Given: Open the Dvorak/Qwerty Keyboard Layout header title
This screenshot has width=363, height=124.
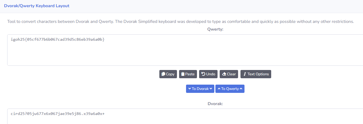Looking at the screenshot, I should (37, 6).
